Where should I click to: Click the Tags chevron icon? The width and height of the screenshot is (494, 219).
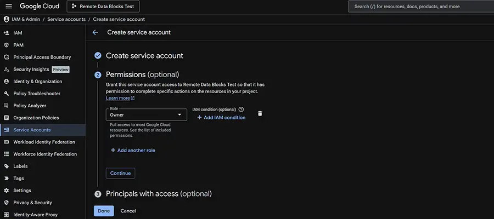click(x=6, y=178)
